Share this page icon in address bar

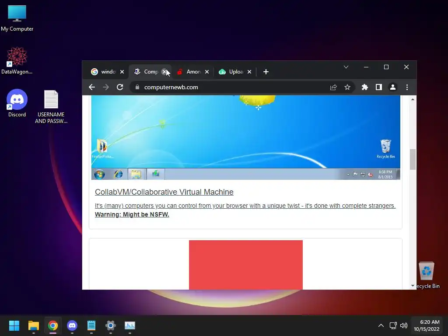pyautogui.click(x=333, y=87)
